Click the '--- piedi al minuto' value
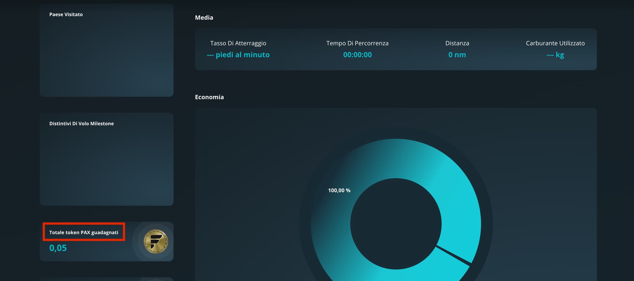This screenshot has height=281, width=634. (238, 55)
